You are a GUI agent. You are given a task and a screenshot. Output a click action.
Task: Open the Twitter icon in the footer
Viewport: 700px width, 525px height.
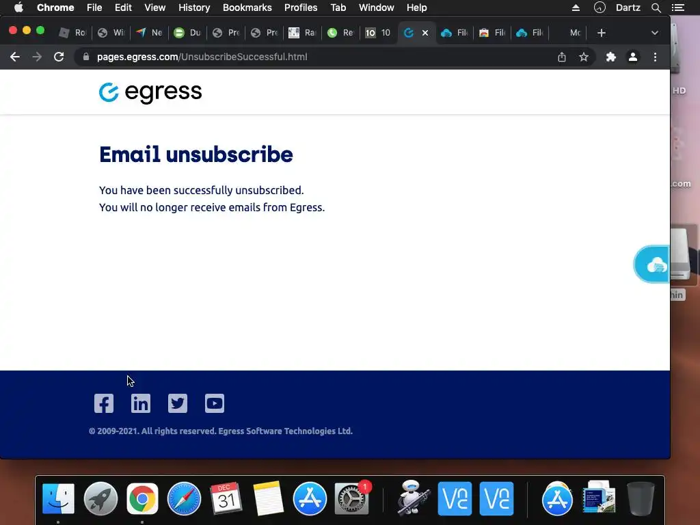(x=178, y=403)
